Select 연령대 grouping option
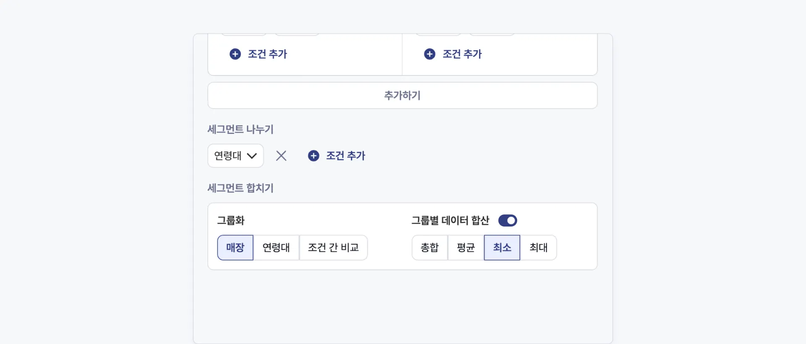The image size is (806, 344). pos(276,248)
